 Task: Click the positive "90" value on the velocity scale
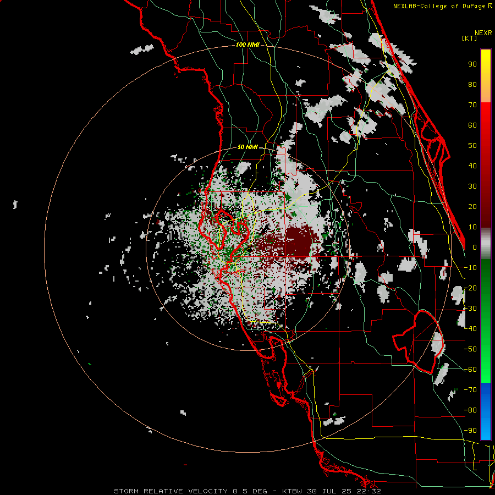[x=472, y=64]
